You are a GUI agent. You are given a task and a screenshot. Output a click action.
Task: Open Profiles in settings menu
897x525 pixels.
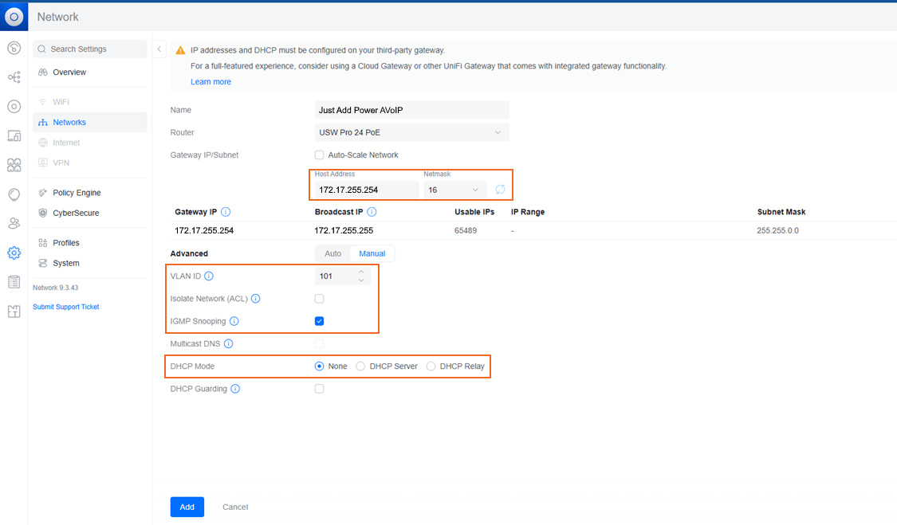click(x=90, y=243)
